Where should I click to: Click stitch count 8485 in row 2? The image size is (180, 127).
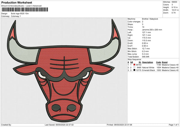[139, 67]
